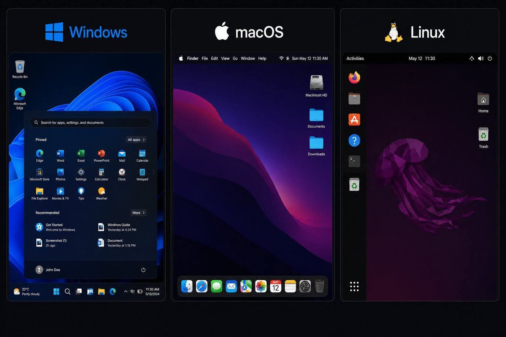506x337 pixels.
Task: Open Firefox in Linux dock
Action: 354,78
